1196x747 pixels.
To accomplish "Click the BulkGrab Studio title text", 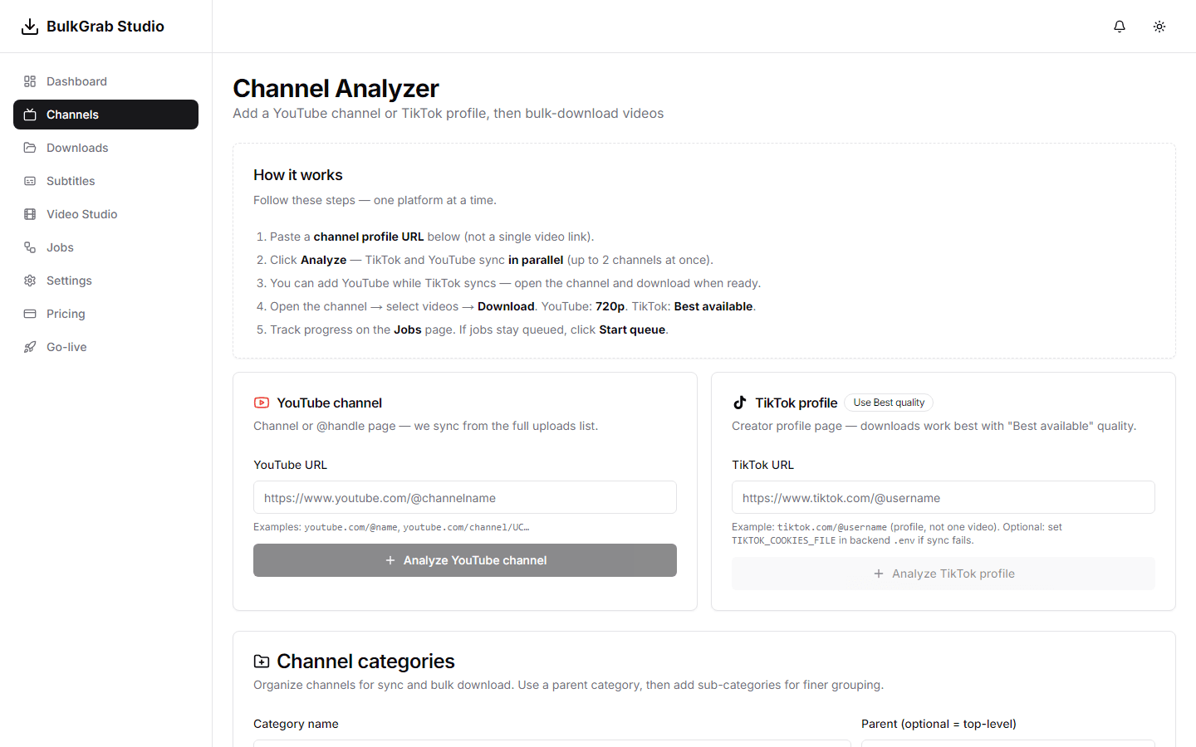I will click(x=105, y=27).
